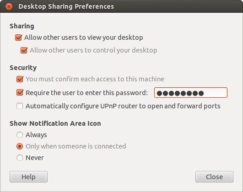The height and width of the screenshot is (192, 243).
Task: Select the 'Always' radio button
Action: (x=20, y=135)
